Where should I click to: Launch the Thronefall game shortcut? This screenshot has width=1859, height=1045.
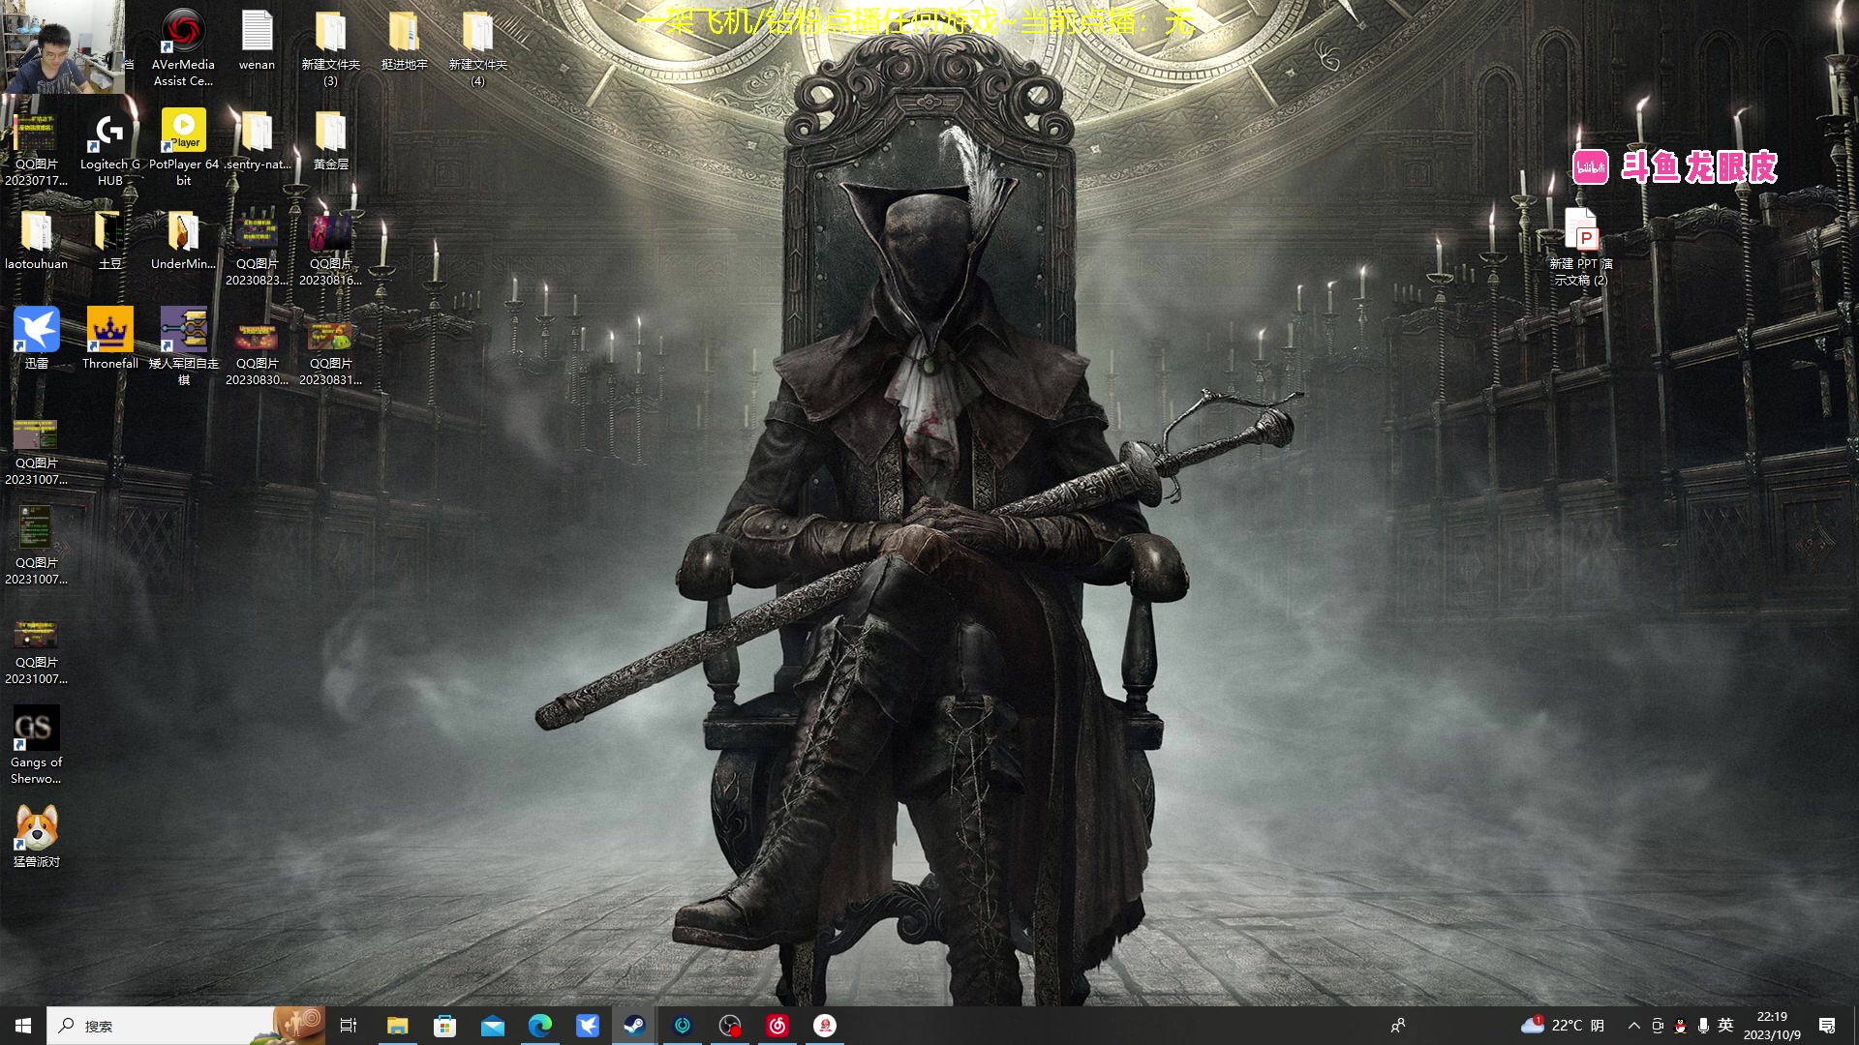tap(109, 339)
